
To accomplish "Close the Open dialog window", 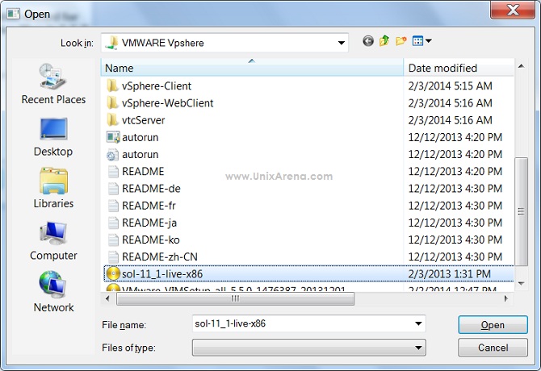I will [x=513, y=10].
